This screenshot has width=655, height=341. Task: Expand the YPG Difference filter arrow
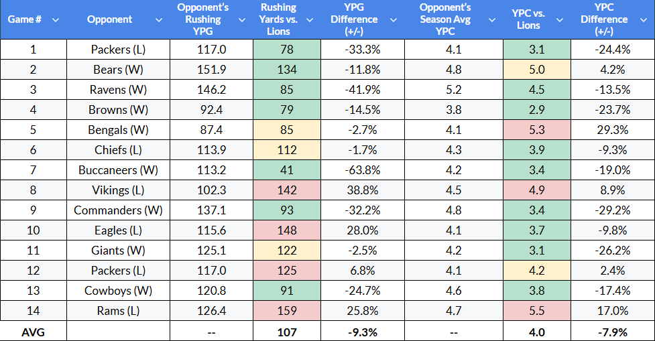click(394, 19)
